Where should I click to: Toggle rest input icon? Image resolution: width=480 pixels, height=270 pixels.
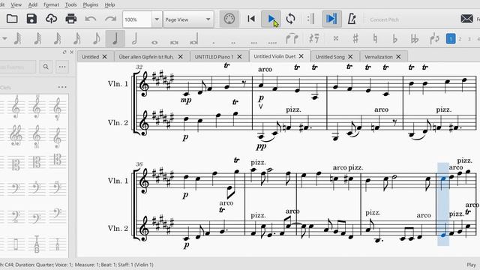pos(313,39)
